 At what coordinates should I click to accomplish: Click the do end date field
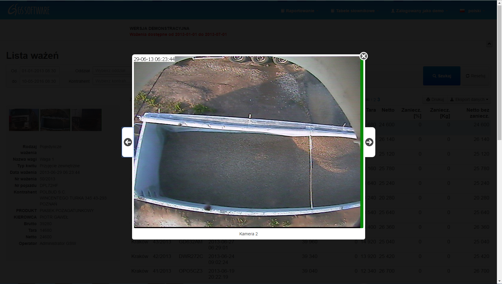[39, 81]
